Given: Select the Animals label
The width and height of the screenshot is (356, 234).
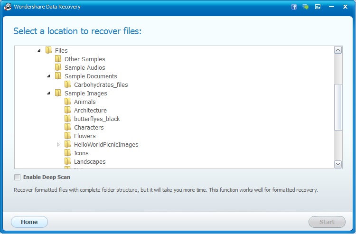Looking at the screenshot, I should (x=84, y=102).
